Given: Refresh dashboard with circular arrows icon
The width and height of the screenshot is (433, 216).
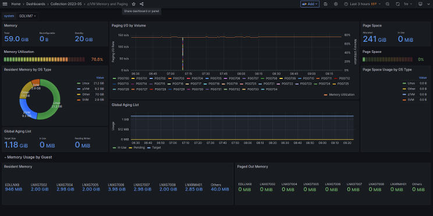Looking at the screenshot, I should (x=397, y=4).
